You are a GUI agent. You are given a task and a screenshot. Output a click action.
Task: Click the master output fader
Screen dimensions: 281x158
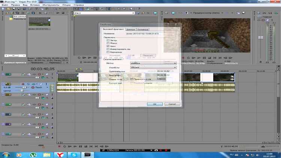261,38
